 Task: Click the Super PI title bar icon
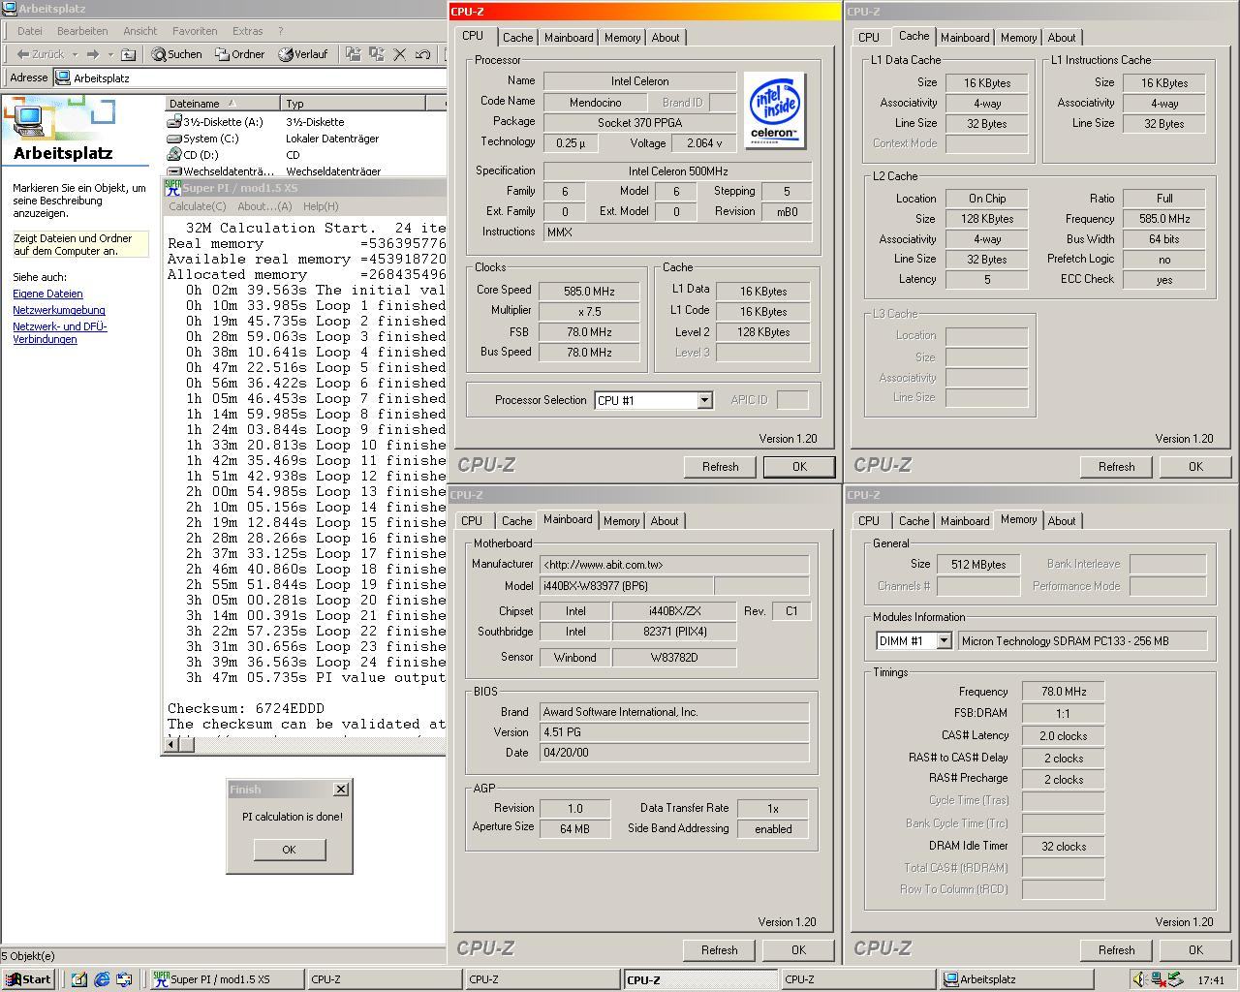pos(172,188)
